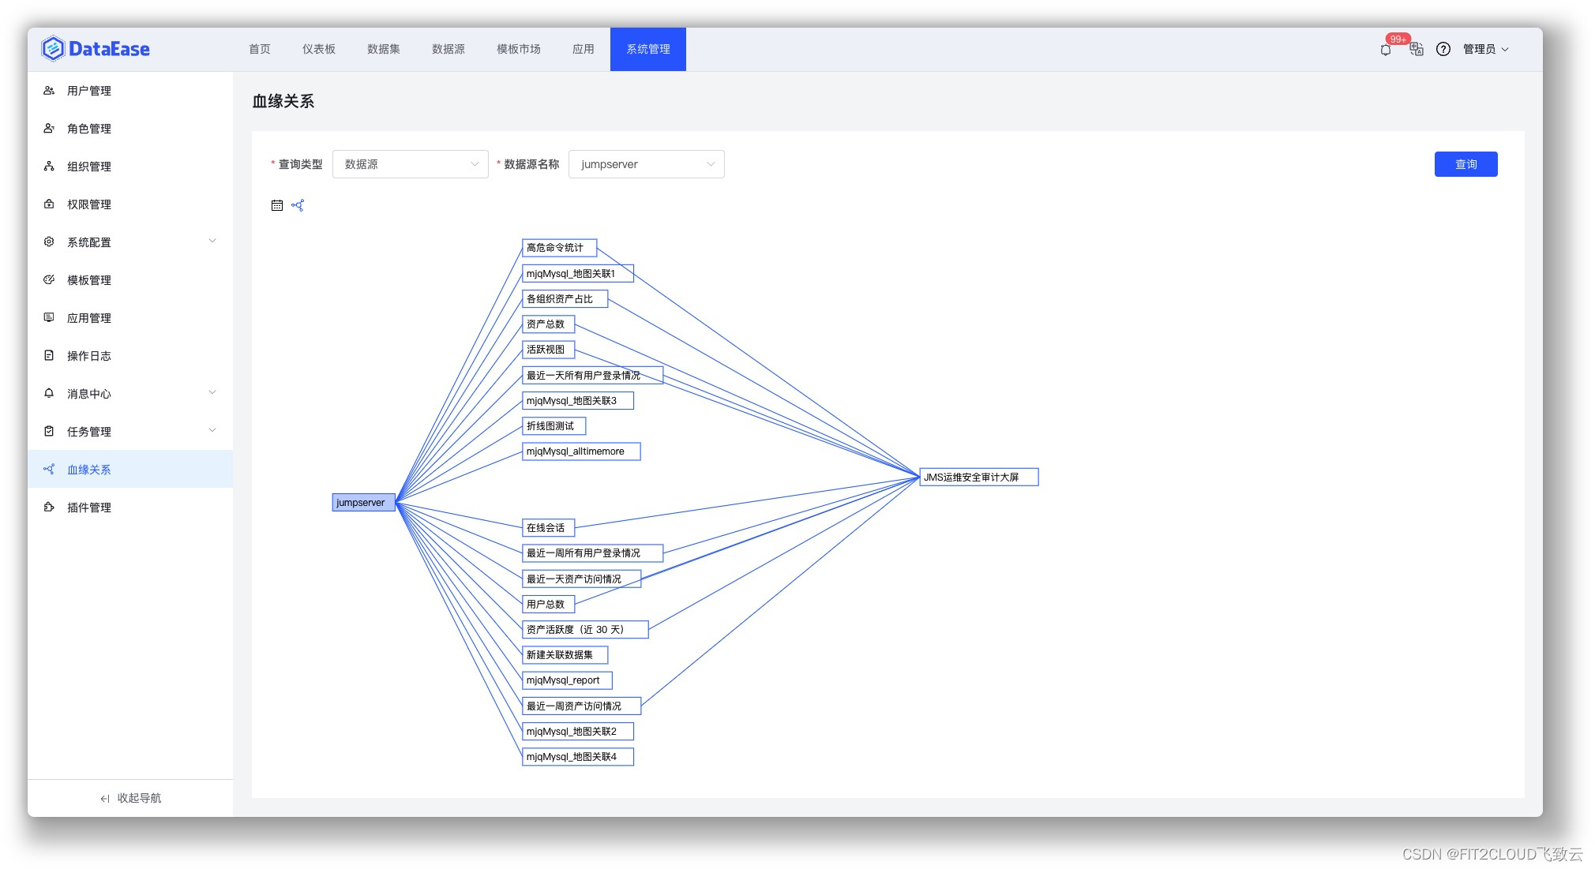Open the 查询类型 dropdown
Viewport: 1595px width, 869px height.
(x=410, y=163)
